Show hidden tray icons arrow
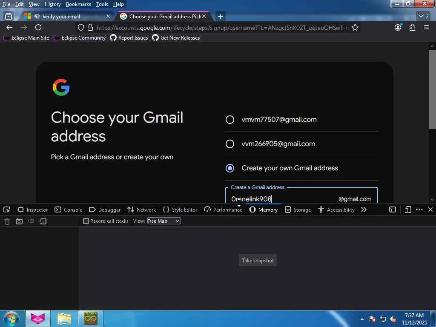The image size is (436, 327). (x=362, y=319)
